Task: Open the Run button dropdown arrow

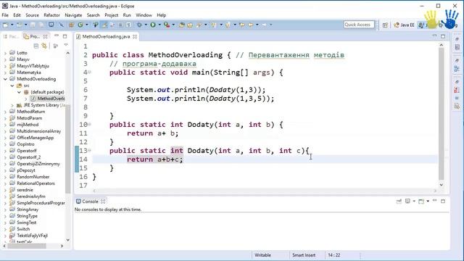Action: [159, 25]
